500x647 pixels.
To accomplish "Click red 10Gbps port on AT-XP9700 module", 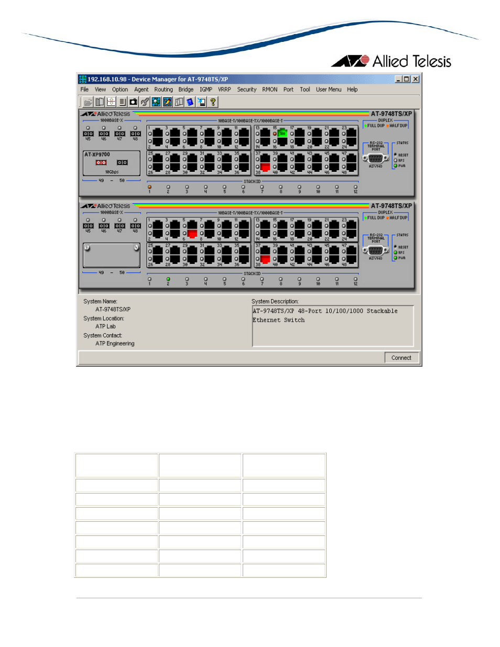I will coord(101,162).
